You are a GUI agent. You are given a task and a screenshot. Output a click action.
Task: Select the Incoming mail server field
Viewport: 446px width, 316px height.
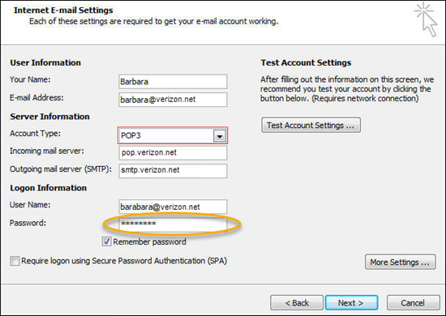(173, 152)
